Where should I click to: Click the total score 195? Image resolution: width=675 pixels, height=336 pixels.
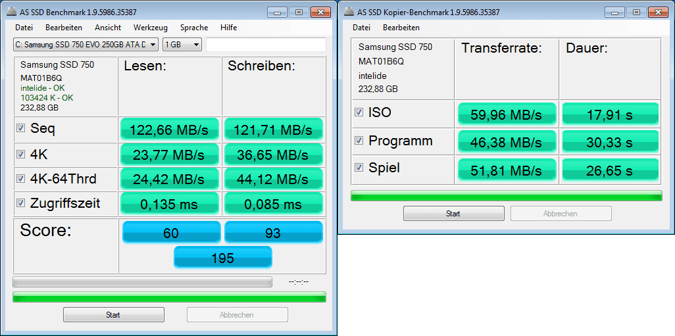(223, 257)
